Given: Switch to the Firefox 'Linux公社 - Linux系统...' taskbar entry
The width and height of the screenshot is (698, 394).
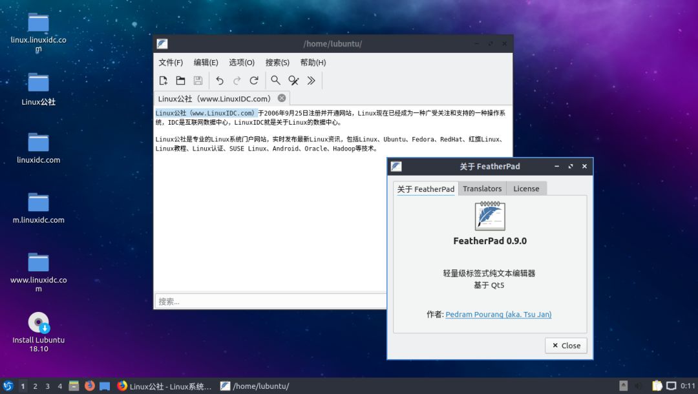Looking at the screenshot, I should [x=164, y=386].
